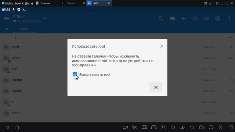The width and height of the screenshot is (235, 132).
Task: Open three-dot overflow menu in toolbar
Action: [x=229, y=19]
